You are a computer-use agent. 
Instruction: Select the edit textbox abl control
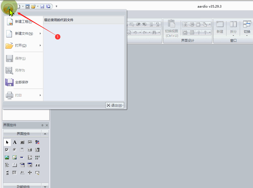30,142
